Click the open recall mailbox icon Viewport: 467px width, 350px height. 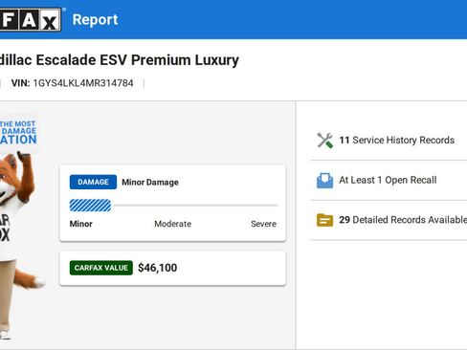click(x=324, y=181)
